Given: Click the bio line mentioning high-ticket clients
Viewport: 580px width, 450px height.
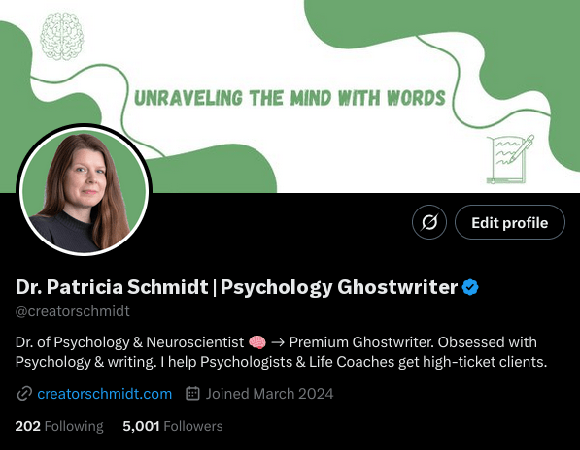Looking at the screenshot, I should (x=281, y=362).
